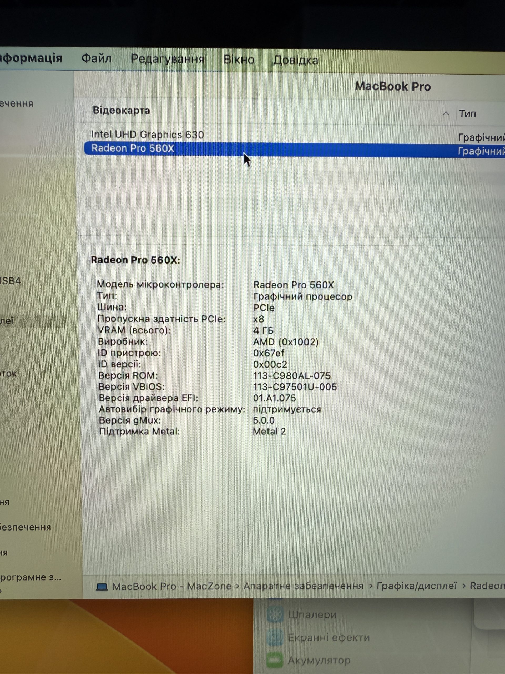Click the Виробник value AMD (0x1002)

(x=286, y=342)
